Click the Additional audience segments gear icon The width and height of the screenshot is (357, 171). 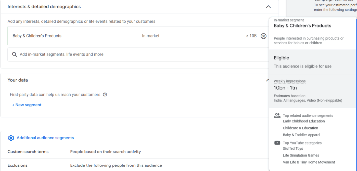(10, 138)
